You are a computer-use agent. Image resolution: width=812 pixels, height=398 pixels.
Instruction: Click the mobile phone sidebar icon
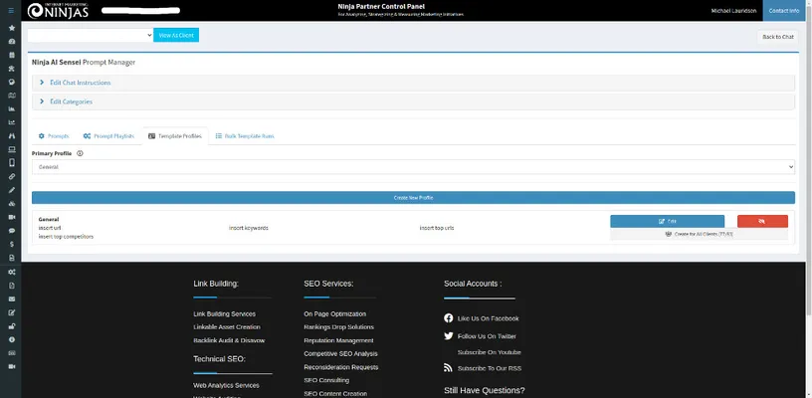pyautogui.click(x=11, y=162)
